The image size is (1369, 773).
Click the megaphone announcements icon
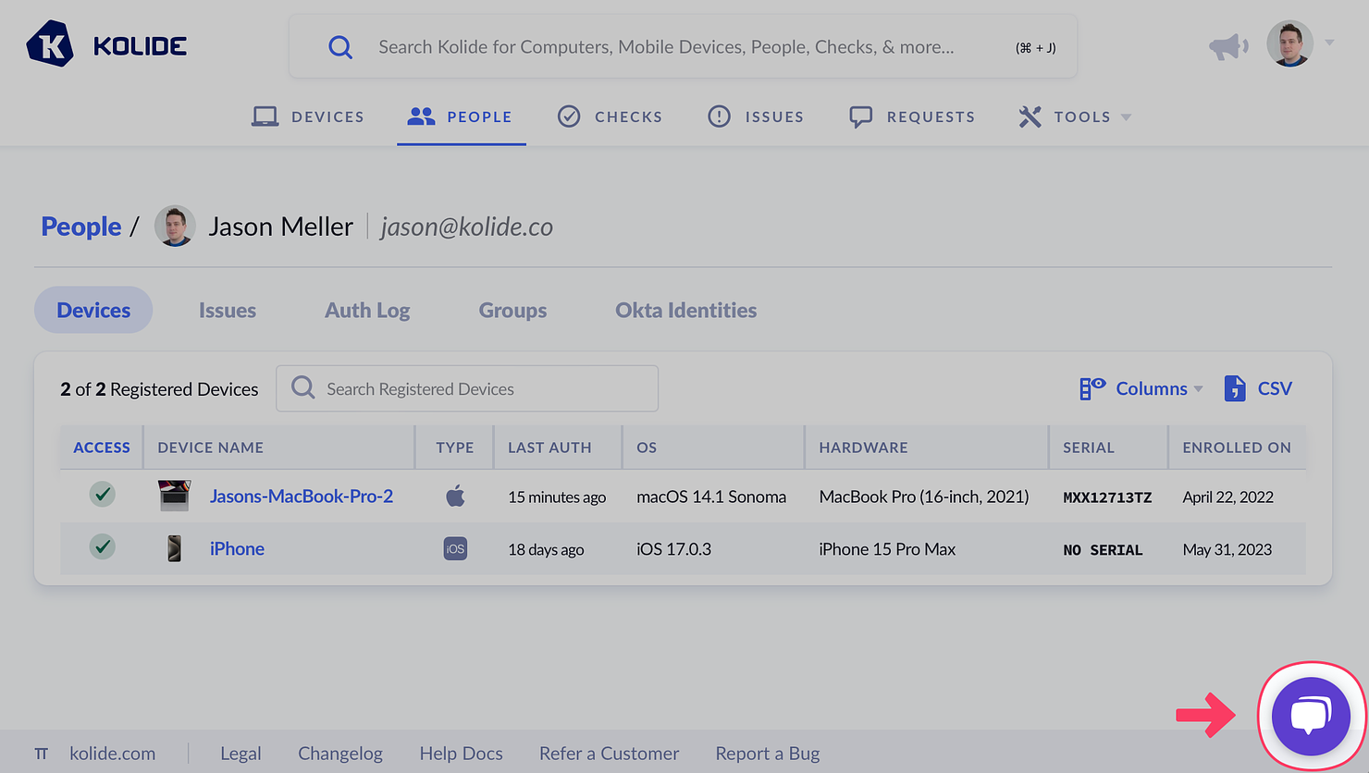pyautogui.click(x=1228, y=44)
